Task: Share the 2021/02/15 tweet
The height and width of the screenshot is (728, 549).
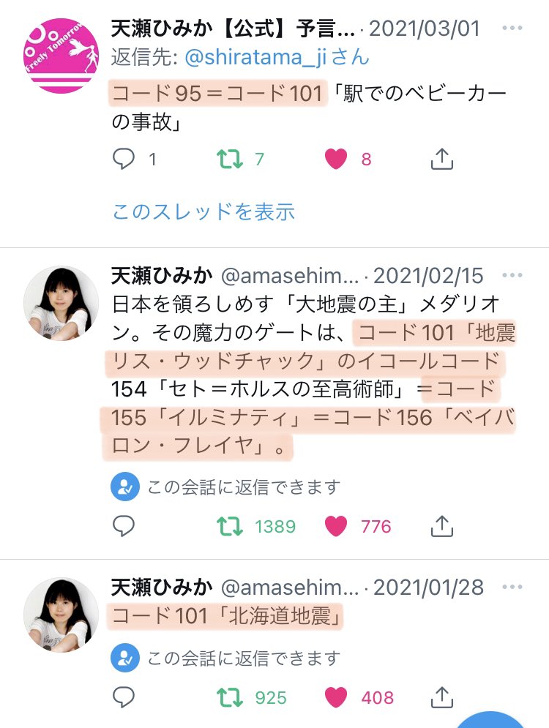Action: pos(441,526)
